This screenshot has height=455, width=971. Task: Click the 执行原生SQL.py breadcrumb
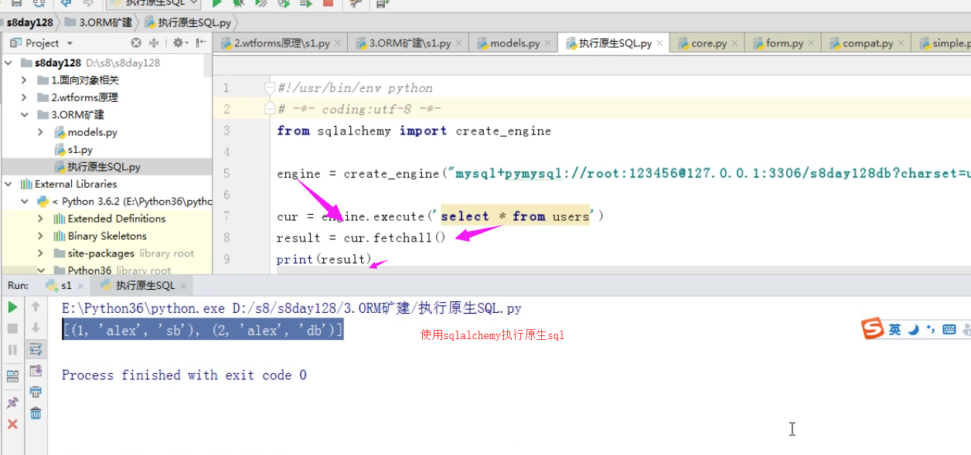(x=188, y=22)
